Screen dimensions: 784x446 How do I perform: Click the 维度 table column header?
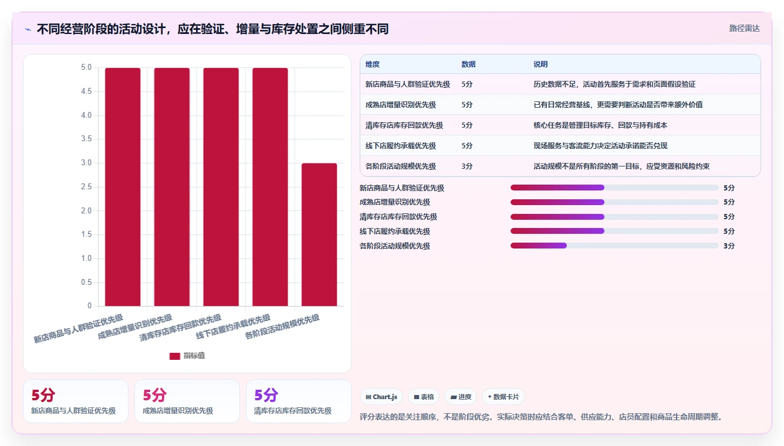click(x=373, y=64)
